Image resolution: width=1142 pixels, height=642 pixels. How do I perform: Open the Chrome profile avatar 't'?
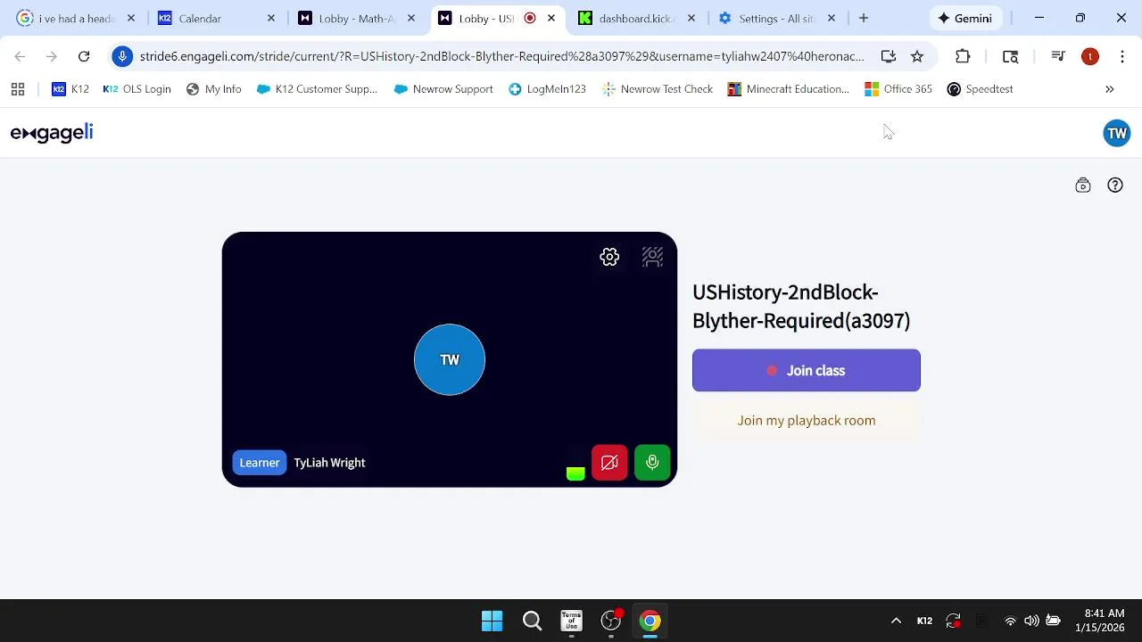pyautogui.click(x=1090, y=56)
